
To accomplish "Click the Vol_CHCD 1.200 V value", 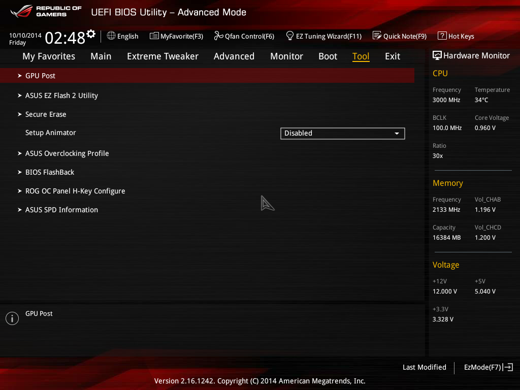I will pyautogui.click(x=485, y=238).
